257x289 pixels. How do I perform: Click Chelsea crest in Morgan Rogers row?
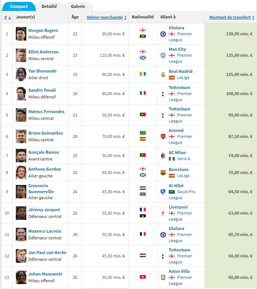tap(163, 34)
